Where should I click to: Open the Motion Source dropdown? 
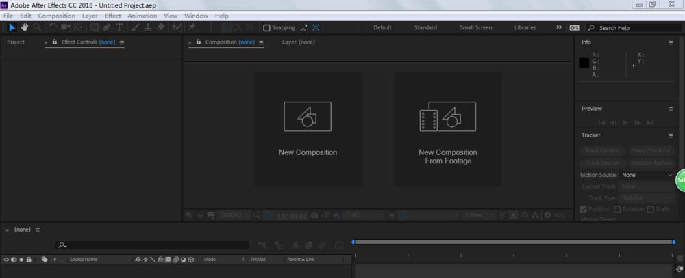647,175
